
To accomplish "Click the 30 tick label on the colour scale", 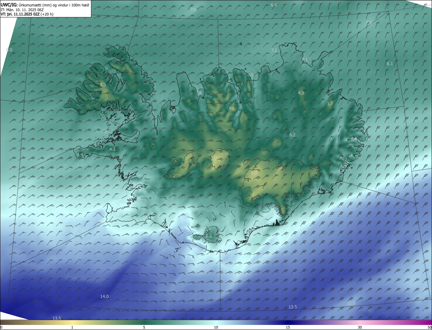I will [360, 327].
